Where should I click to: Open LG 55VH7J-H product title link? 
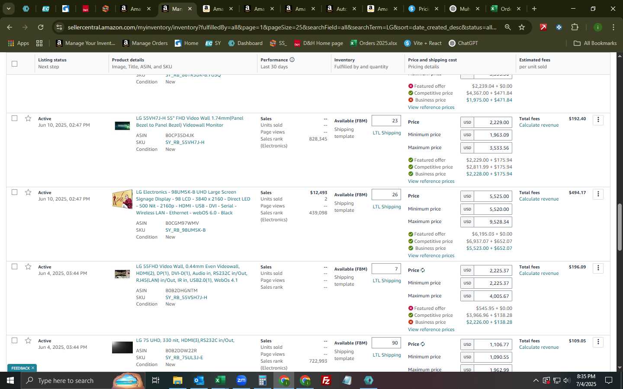coord(189,121)
